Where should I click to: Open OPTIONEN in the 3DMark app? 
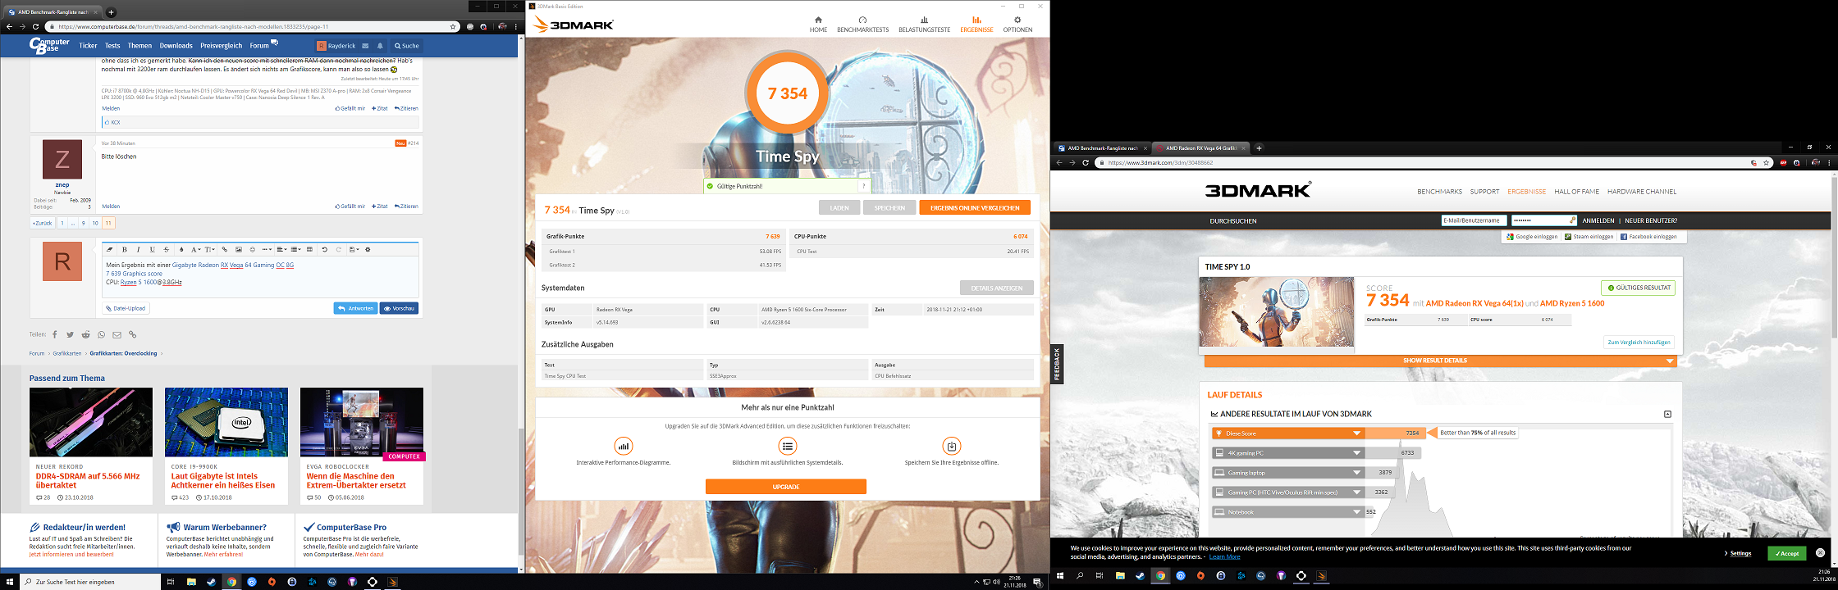tap(1017, 25)
